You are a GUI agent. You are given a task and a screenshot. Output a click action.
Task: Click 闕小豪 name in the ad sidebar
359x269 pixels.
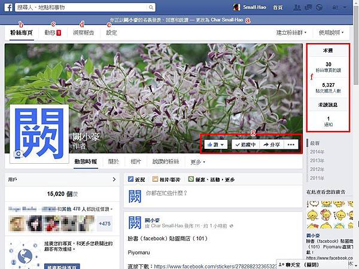tap(313, 236)
